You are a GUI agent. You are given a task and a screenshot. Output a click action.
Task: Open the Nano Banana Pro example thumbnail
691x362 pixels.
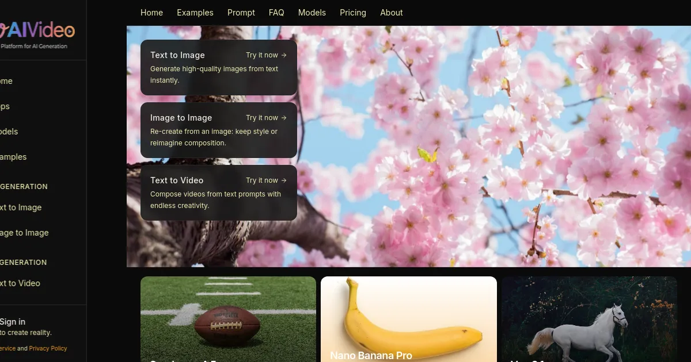(409, 319)
